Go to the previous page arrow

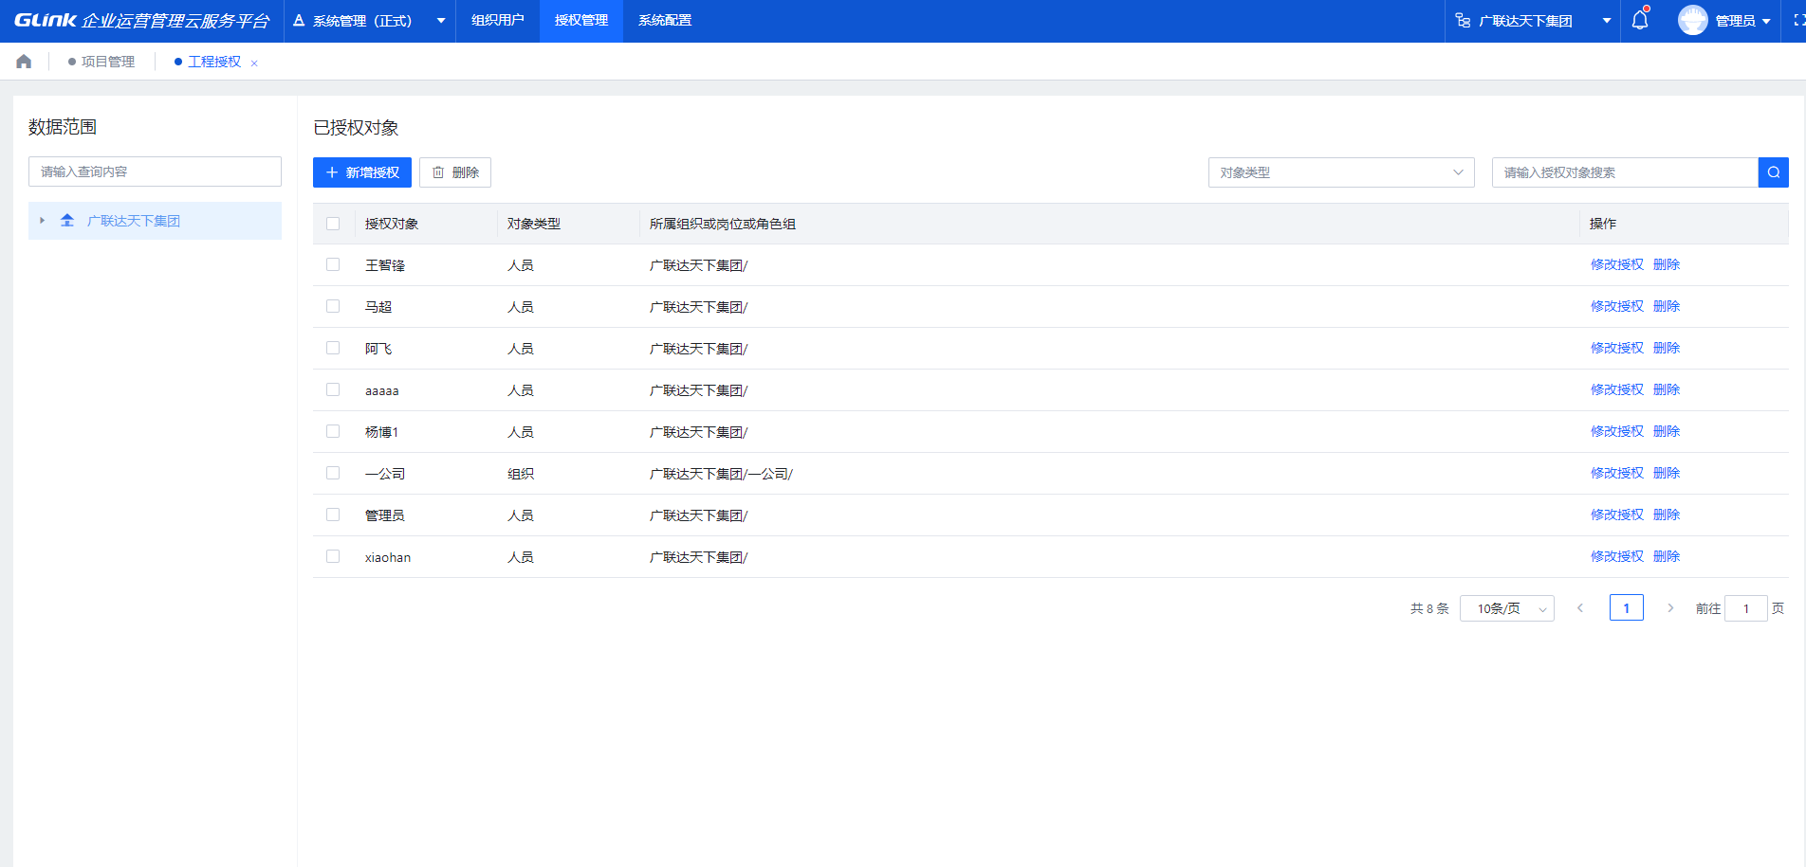point(1580,608)
